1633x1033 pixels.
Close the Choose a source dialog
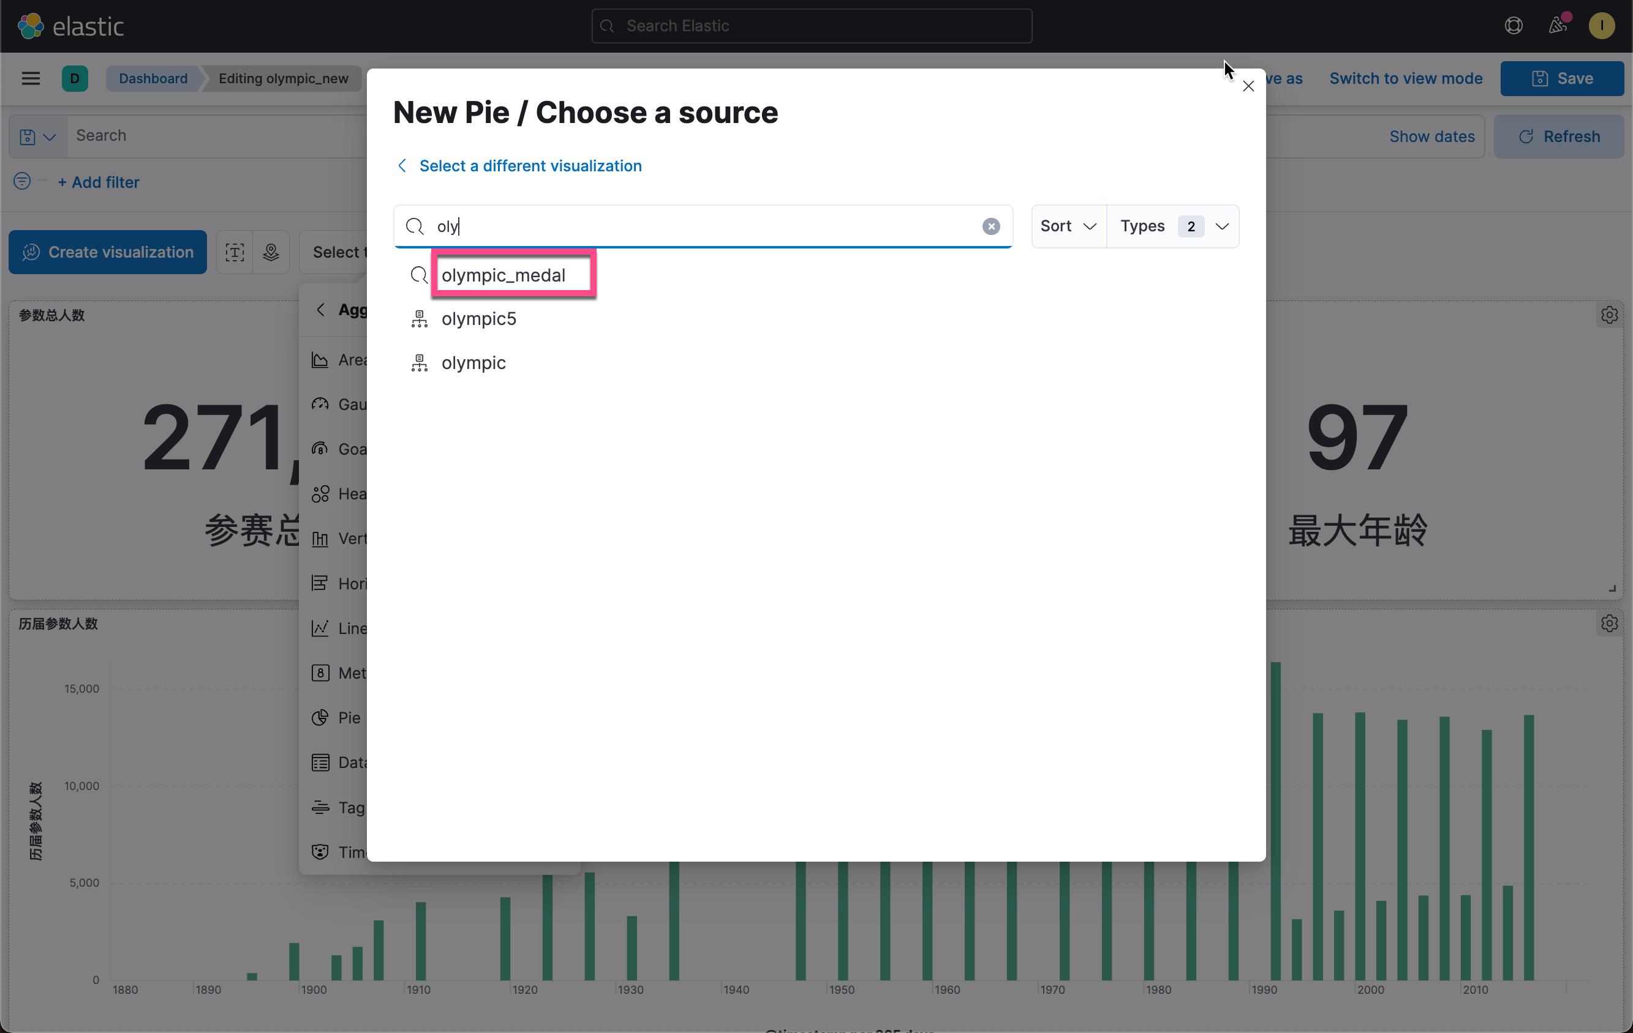(1248, 86)
